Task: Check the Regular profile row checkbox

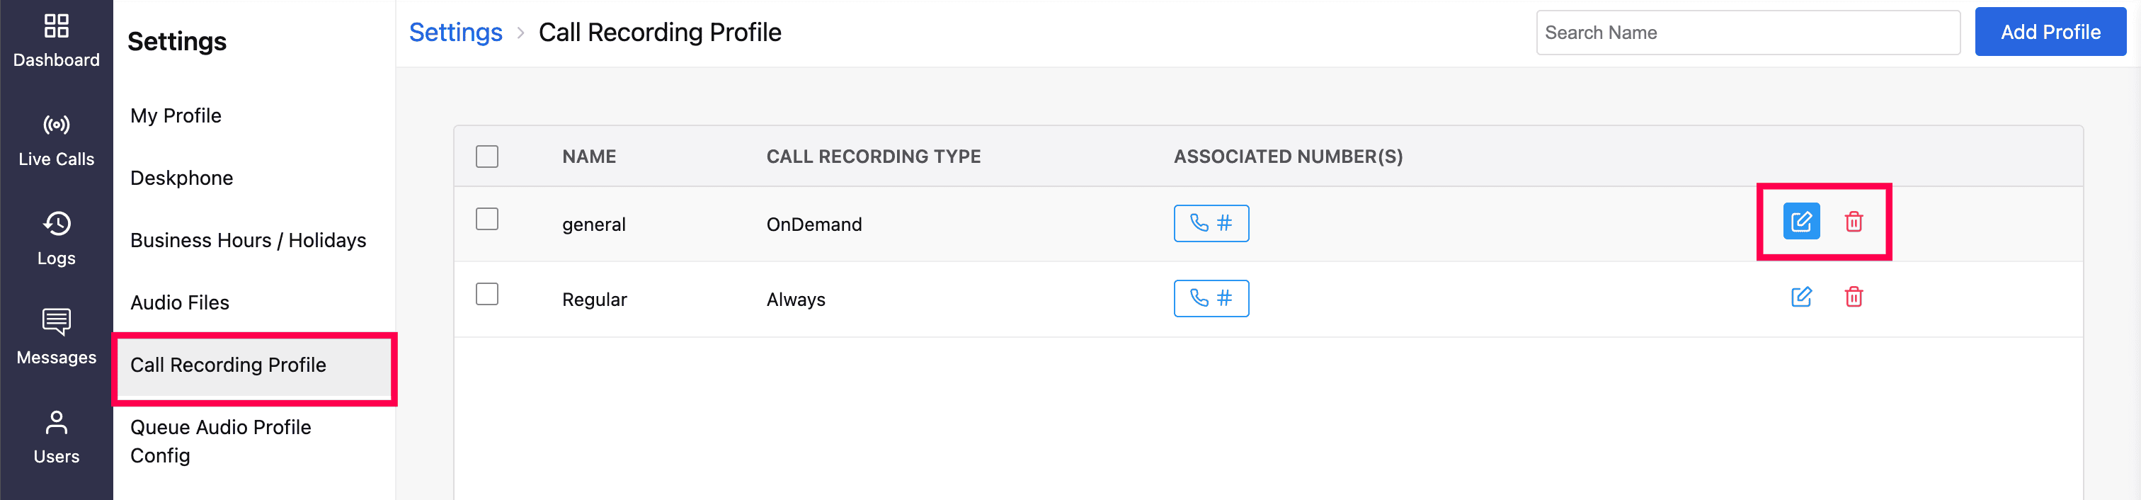Action: point(486,294)
